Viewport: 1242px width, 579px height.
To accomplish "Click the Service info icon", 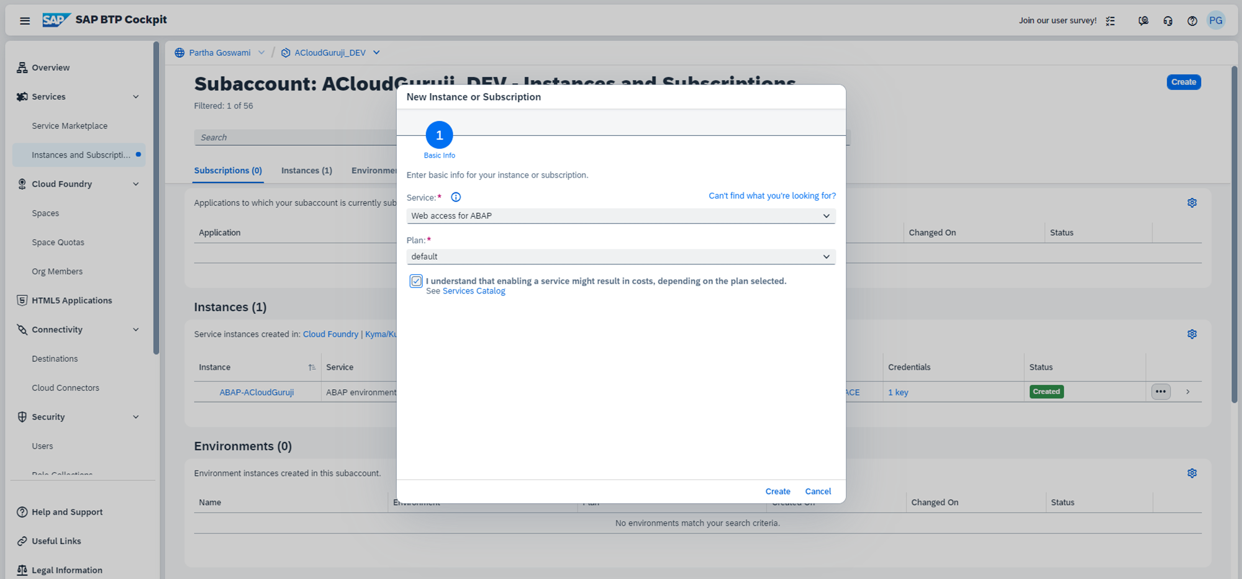I will tap(456, 197).
